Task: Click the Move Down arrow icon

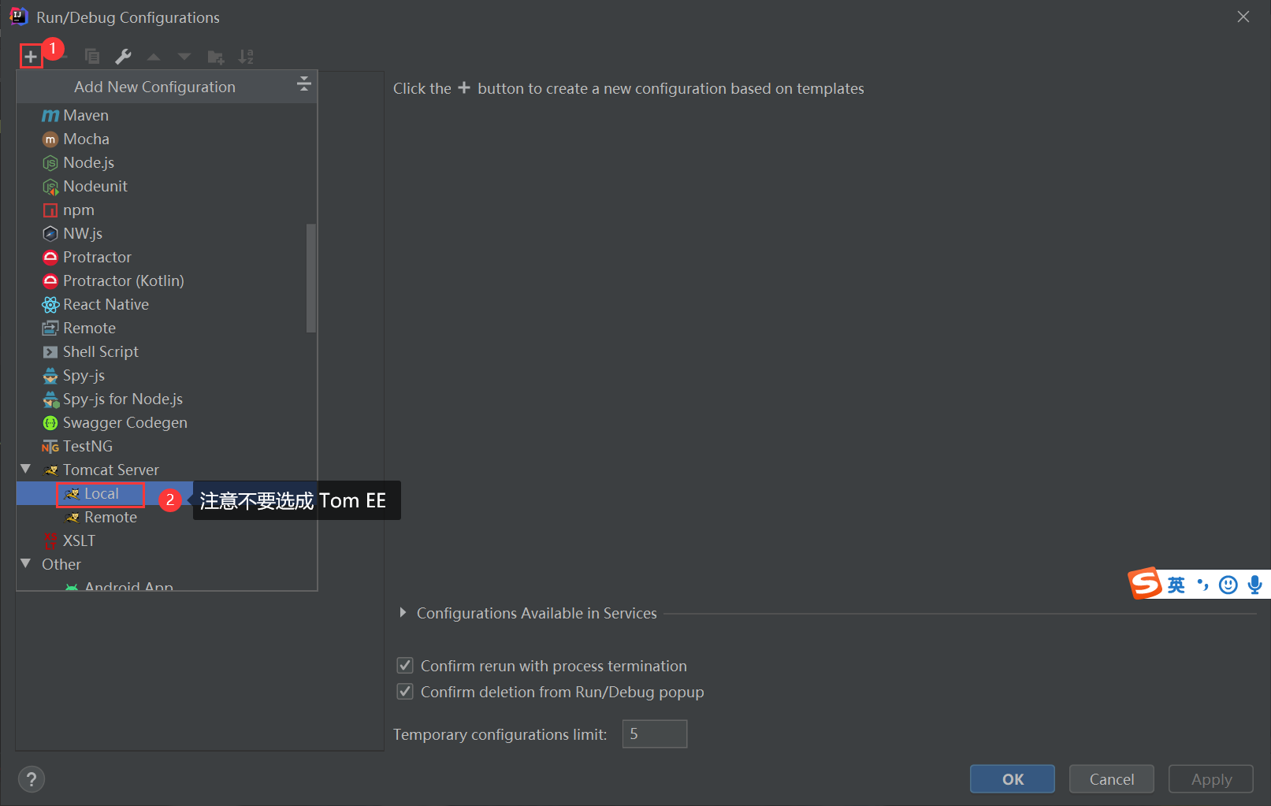Action: point(184,57)
